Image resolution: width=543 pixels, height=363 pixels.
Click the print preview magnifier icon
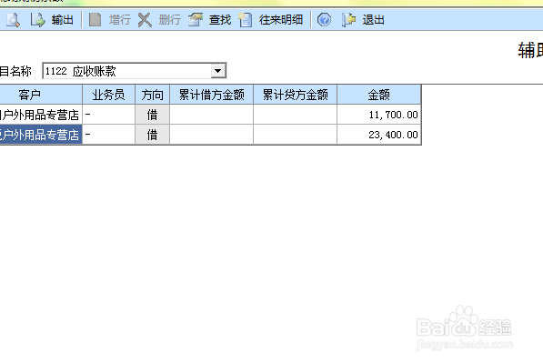click(x=13, y=20)
